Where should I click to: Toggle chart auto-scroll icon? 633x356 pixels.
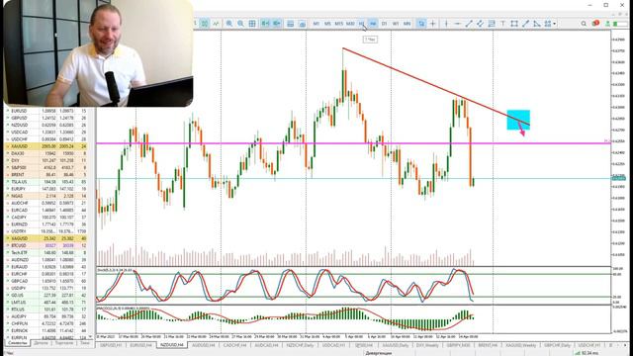(265, 24)
